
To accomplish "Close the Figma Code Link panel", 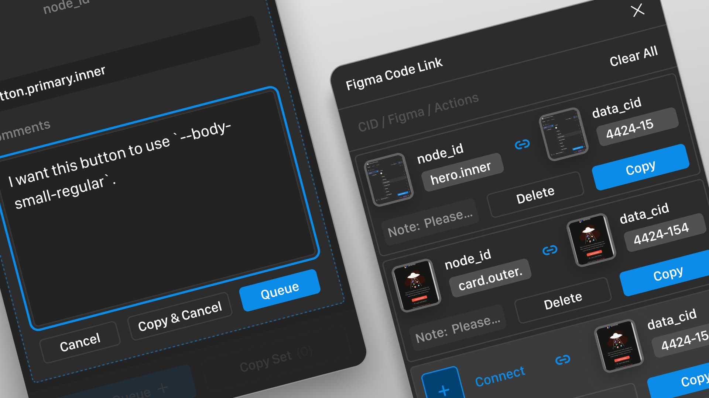I will (x=638, y=11).
